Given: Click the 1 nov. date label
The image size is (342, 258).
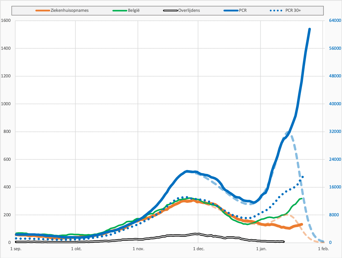Looking at the screenshot, I should click(139, 249).
